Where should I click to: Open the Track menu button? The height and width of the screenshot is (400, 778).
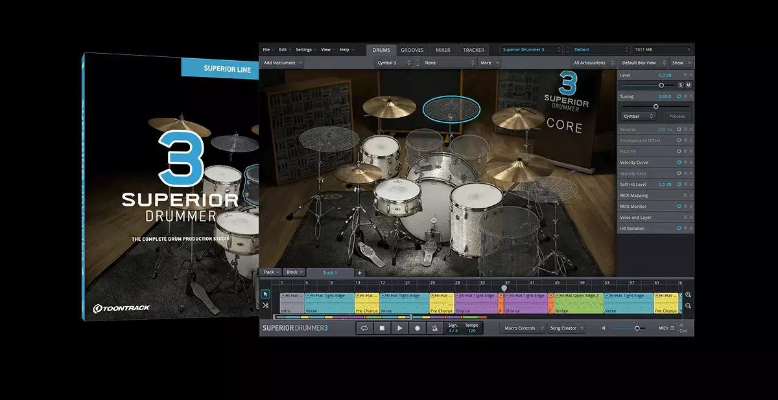point(270,272)
